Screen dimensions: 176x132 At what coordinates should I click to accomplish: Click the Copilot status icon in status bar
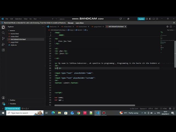pos(170,109)
